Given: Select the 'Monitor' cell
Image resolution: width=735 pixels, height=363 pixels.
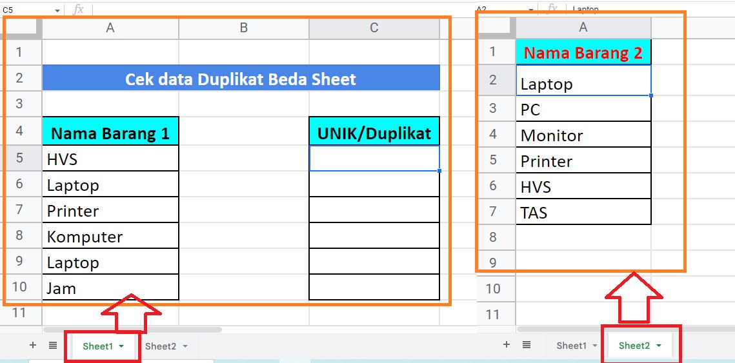Looking at the screenshot, I should [x=583, y=134].
